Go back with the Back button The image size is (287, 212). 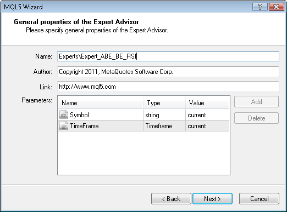[x=171, y=198]
